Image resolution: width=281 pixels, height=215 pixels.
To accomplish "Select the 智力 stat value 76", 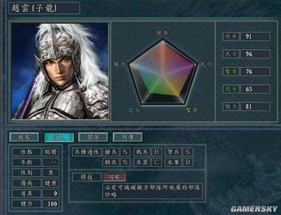I will 255,71.
